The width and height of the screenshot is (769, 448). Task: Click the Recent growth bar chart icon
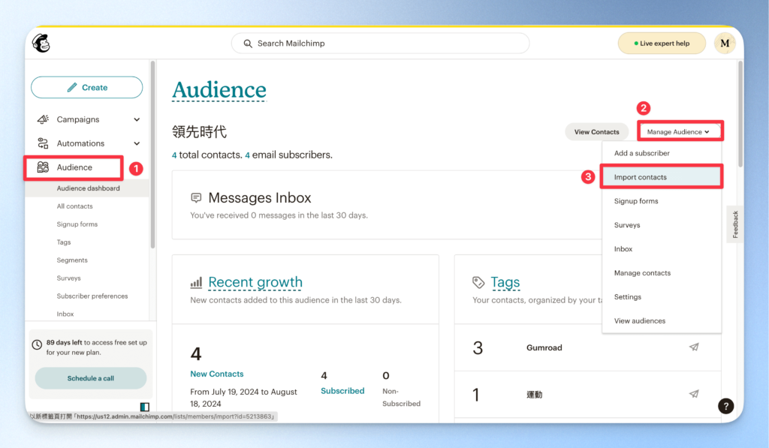coord(196,282)
